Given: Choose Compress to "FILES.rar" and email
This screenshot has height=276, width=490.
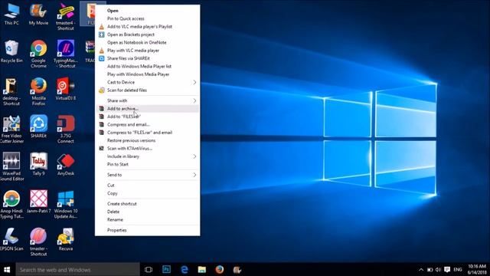Looking at the screenshot, I should (148, 133).
